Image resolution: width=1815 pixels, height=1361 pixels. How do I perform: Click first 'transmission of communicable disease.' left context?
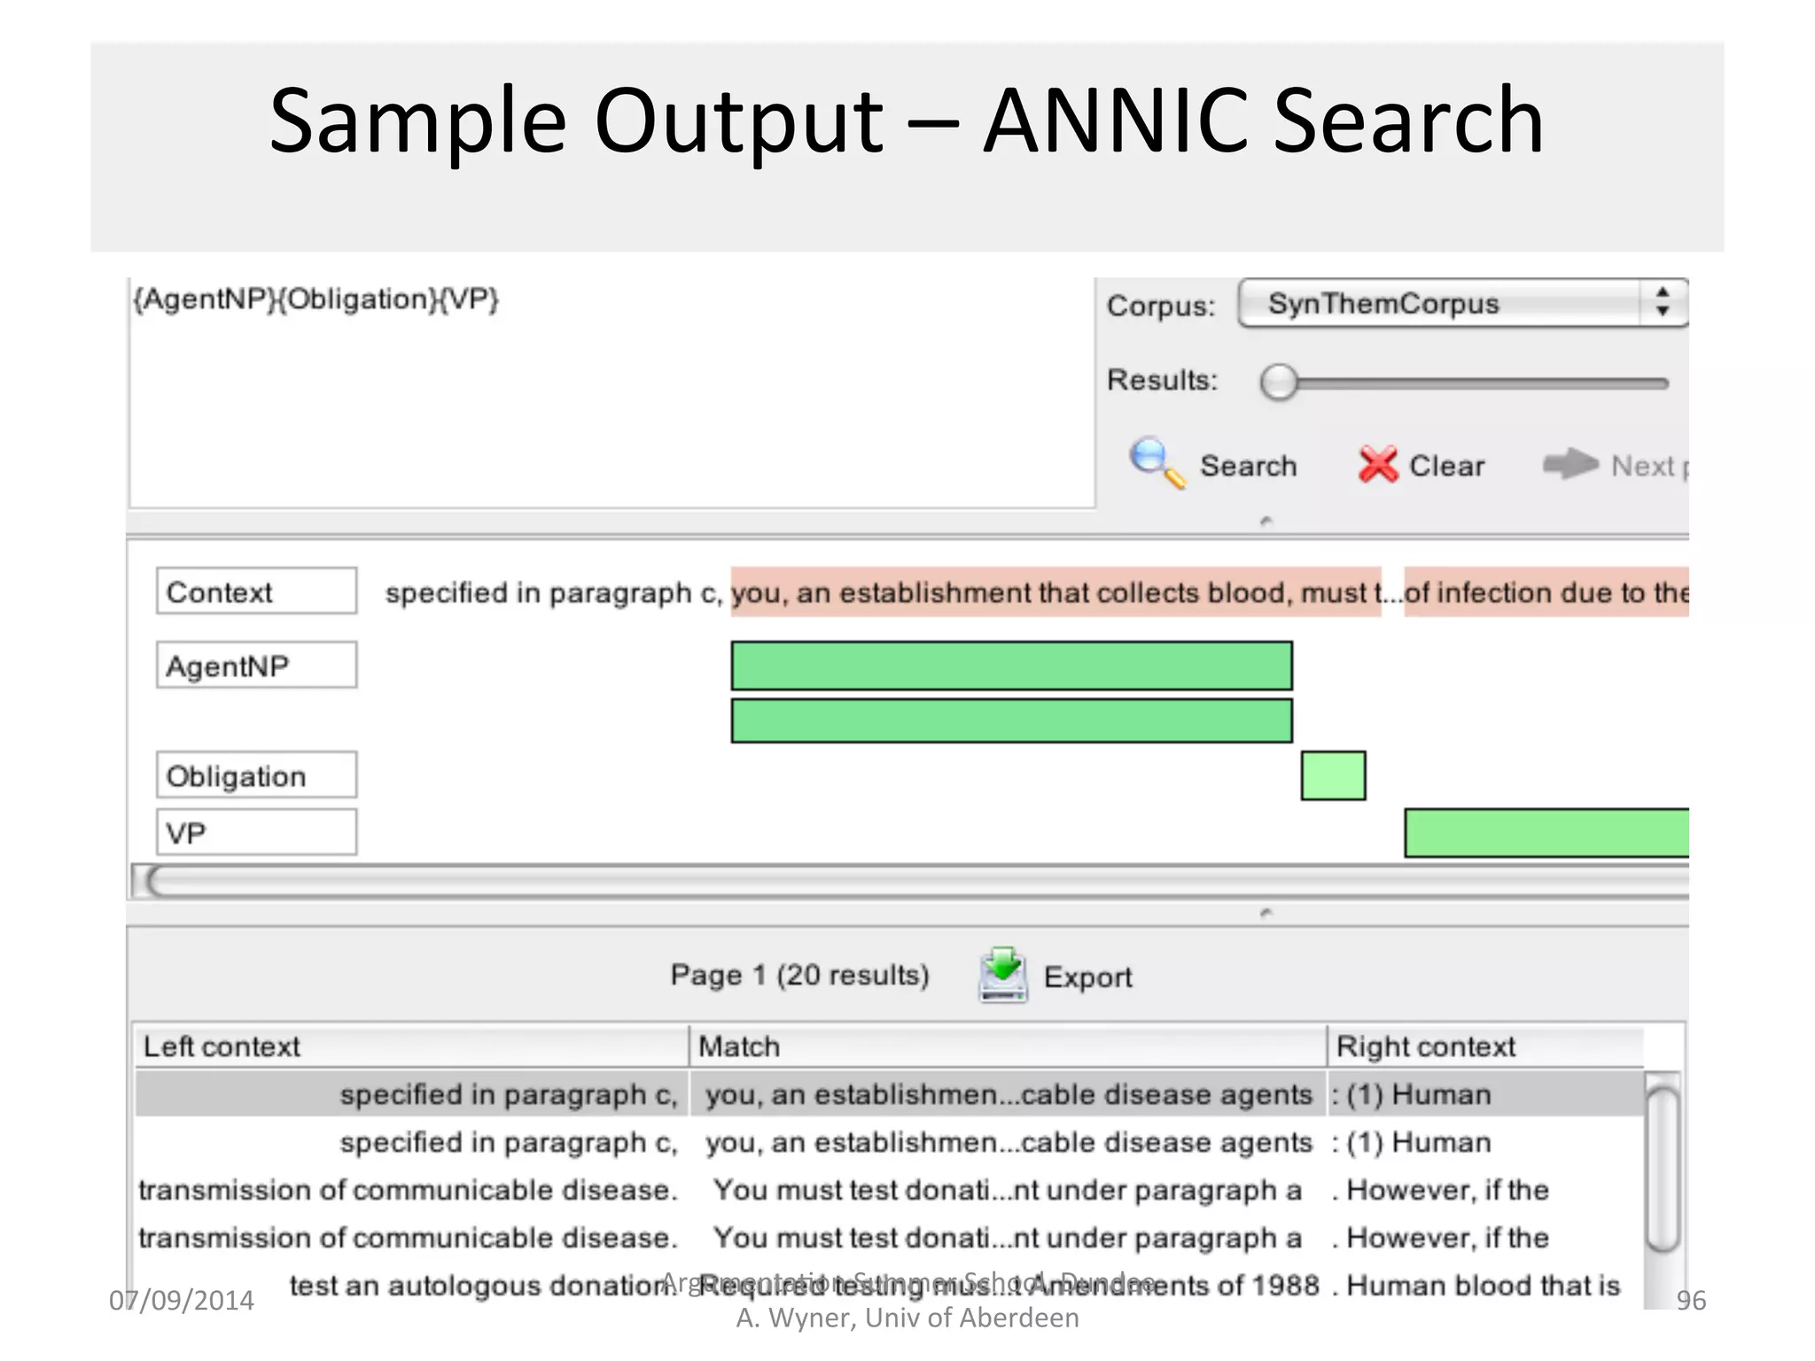click(408, 1190)
